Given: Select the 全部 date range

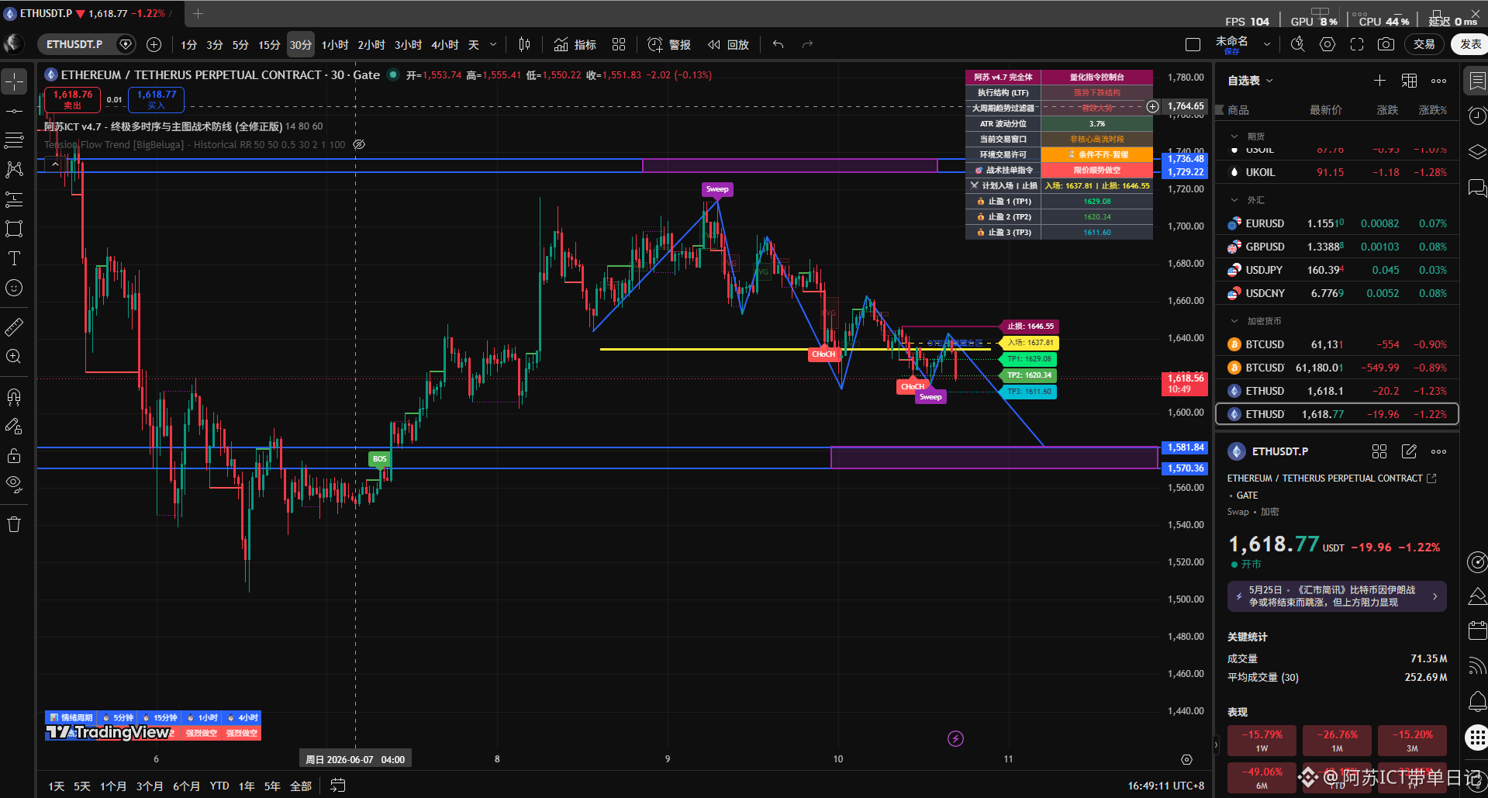Looking at the screenshot, I should pyautogui.click(x=301, y=786).
